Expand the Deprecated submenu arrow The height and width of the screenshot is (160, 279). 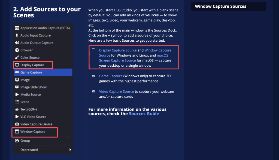[70, 150]
